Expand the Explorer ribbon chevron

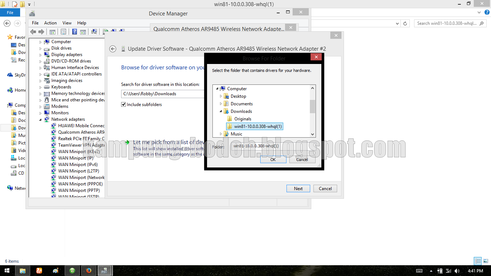coord(479,13)
